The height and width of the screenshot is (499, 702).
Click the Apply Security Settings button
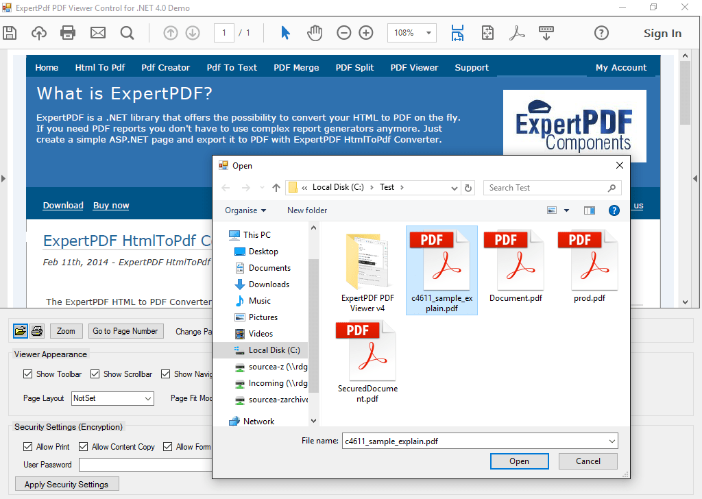pos(66,484)
